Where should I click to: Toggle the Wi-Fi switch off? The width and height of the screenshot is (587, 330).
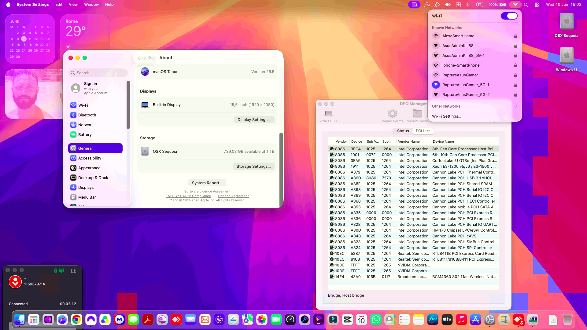point(509,16)
